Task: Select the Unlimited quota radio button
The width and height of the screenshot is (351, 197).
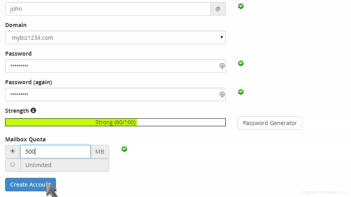Action: (13, 164)
